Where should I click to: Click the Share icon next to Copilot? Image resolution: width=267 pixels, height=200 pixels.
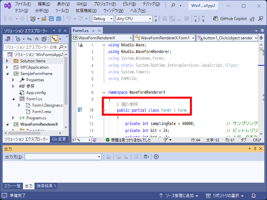pyautogui.click(x=252, y=19)
